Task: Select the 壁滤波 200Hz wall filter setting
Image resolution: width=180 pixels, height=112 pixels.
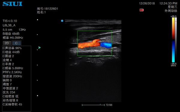Action: pos(12,76)
